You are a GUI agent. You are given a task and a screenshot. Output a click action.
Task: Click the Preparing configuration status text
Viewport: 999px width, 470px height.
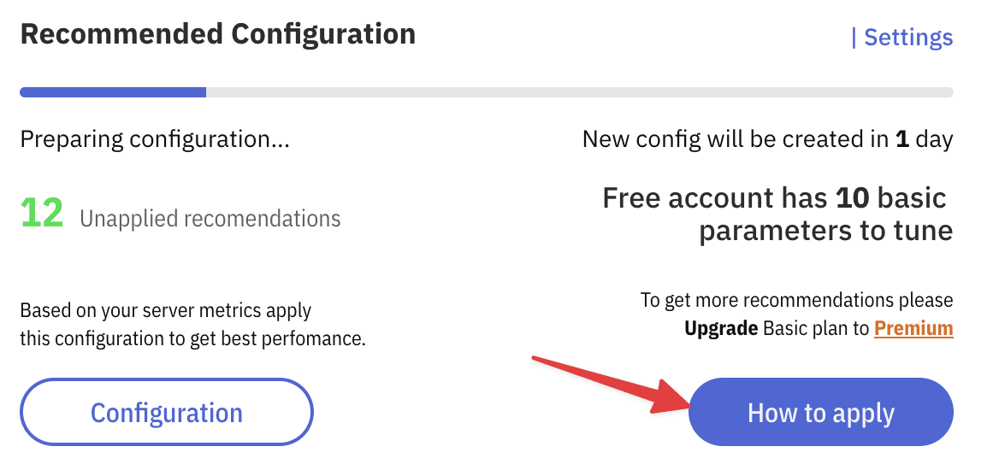(155, 139)
